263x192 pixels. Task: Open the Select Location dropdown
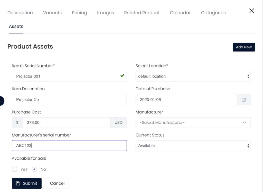click(193, 76)
